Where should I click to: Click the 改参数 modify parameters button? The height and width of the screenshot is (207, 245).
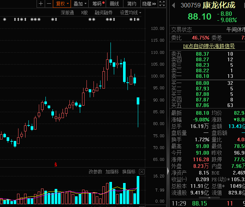click(95, 172)
